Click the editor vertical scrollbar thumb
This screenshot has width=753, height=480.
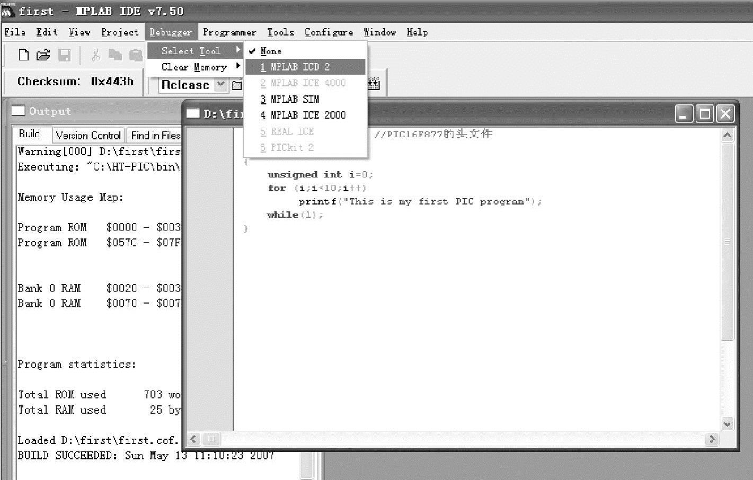pos(727,241)
